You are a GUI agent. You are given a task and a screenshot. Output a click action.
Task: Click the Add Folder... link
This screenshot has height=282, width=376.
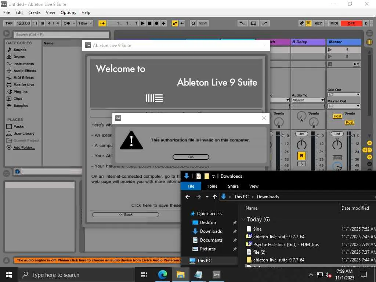pyautogui.click(x=24, y=148)
